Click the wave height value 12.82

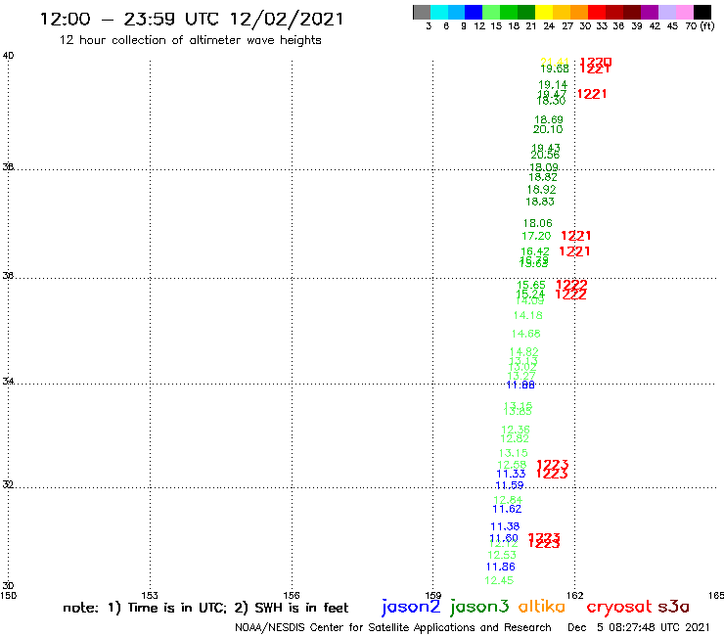[x=515, y=438]
